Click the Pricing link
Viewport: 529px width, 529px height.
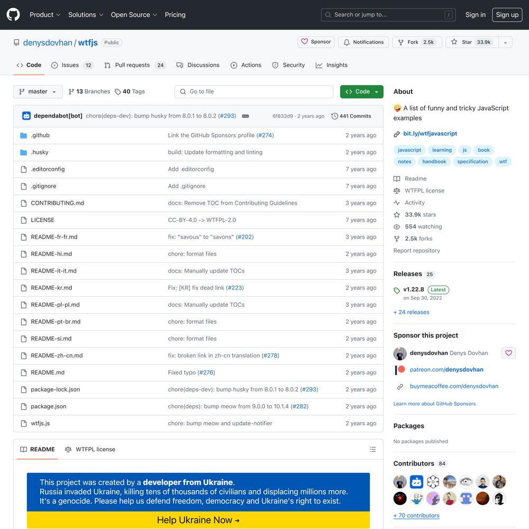tap(175, 15)
